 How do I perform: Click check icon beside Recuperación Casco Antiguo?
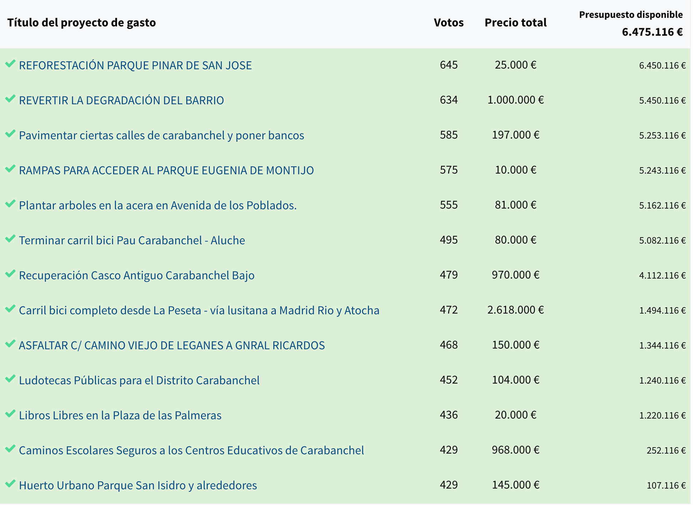[x=10, y=274]
